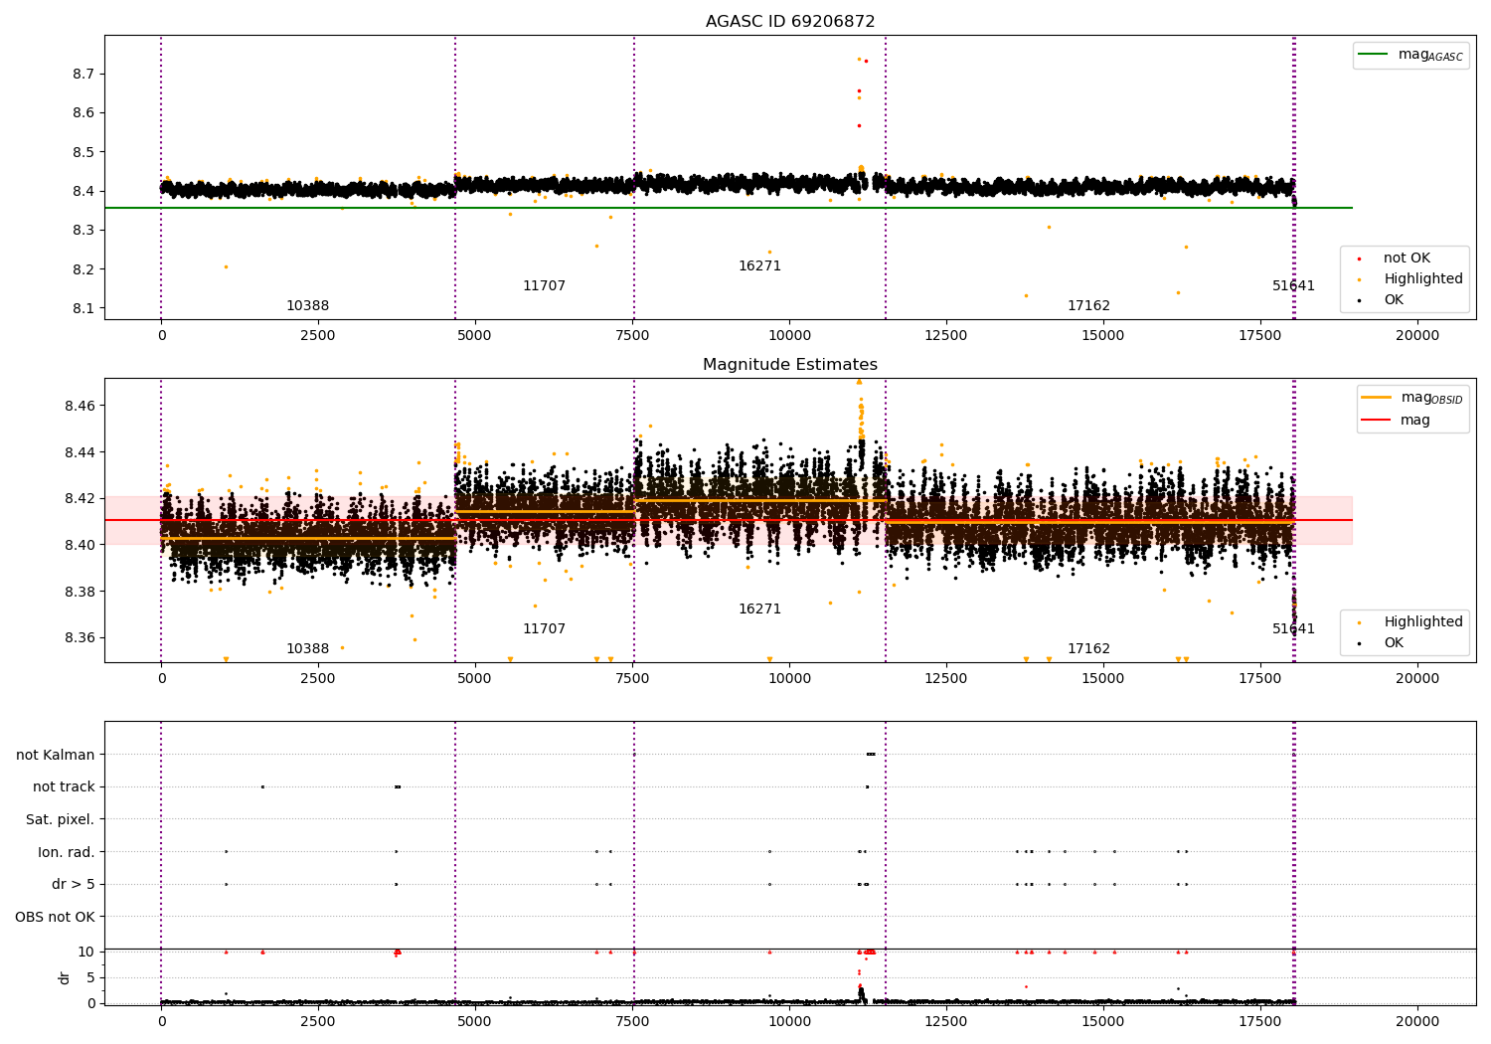Viewport: 1491px width, 1044px height.
Task: Click OBSID label 16271 in top plot
Action: coord(759,266)
